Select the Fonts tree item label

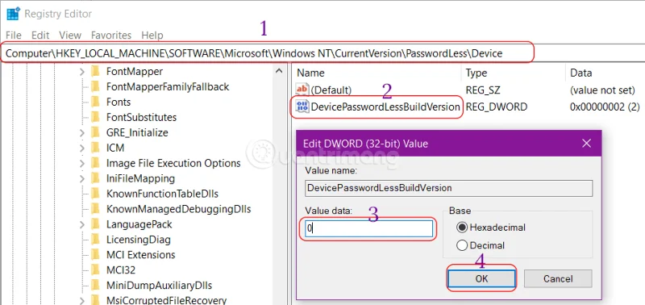tap(119, 102)
